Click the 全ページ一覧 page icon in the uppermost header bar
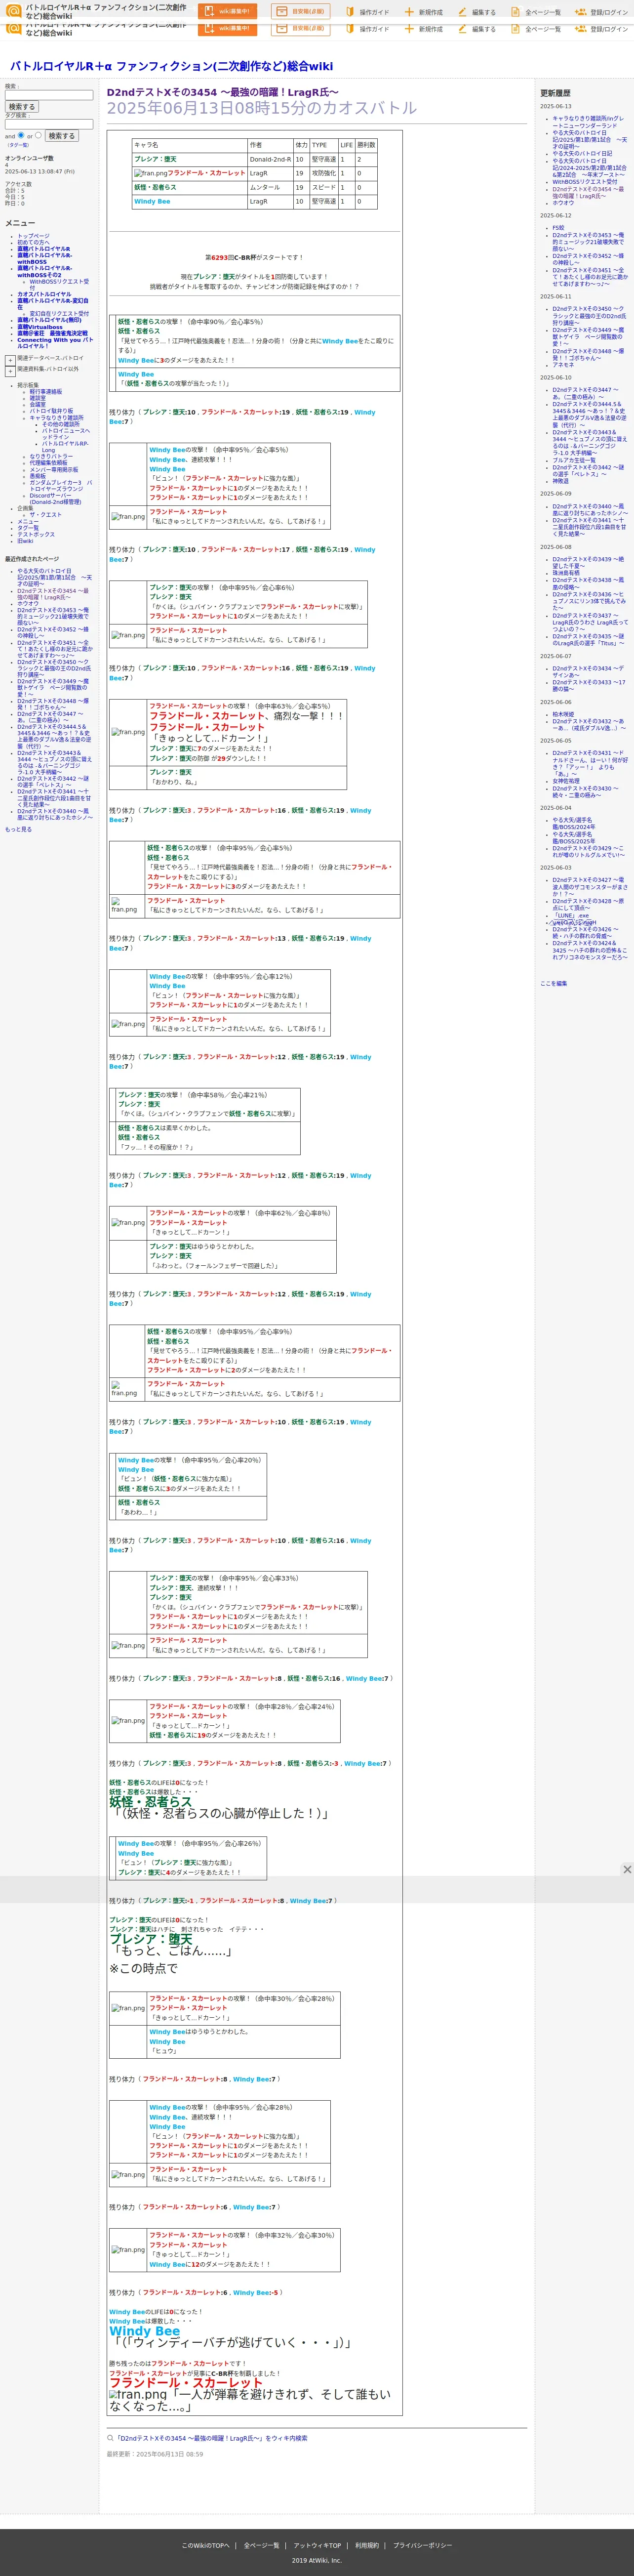 coord(515,12)
